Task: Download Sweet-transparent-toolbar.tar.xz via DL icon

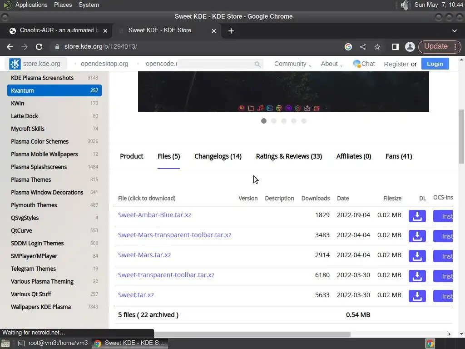Action: (417, 276)
